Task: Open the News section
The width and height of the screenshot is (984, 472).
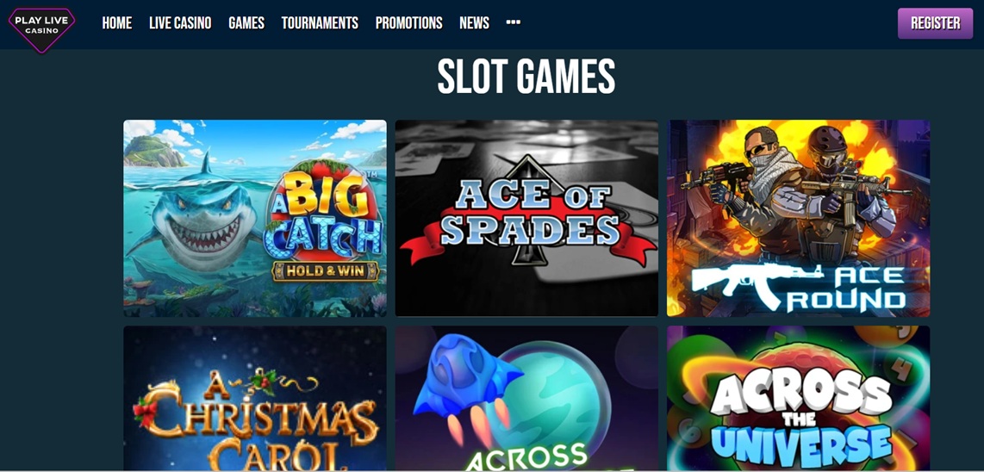Action: click(474, 23)
